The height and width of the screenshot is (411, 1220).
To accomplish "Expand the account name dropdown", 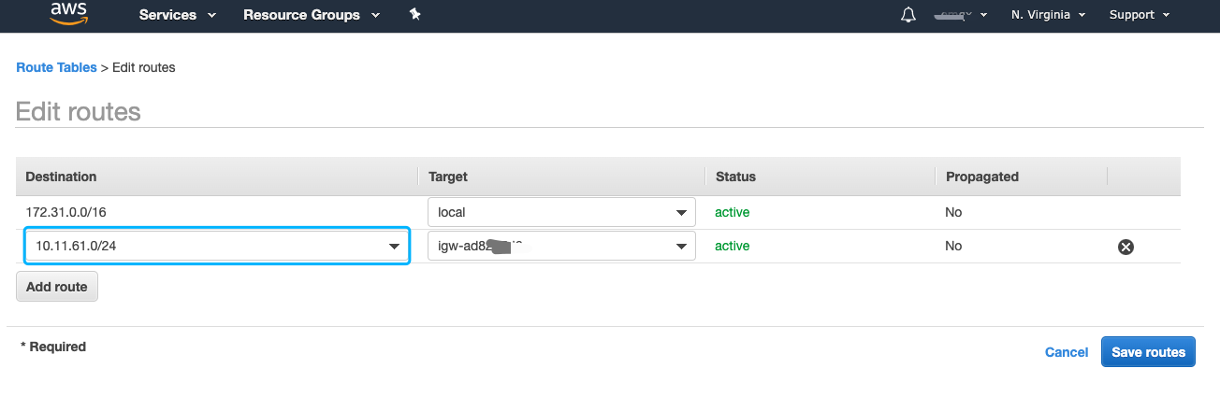I will click(961, 15).
